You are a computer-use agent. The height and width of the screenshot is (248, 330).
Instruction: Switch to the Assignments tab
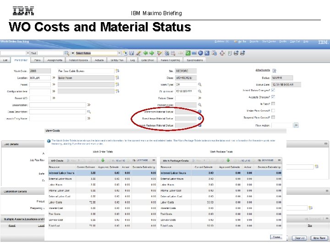[55, 60]
